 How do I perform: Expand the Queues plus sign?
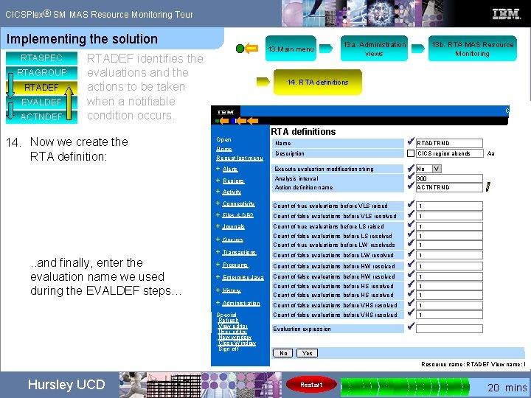coord(218,239)
